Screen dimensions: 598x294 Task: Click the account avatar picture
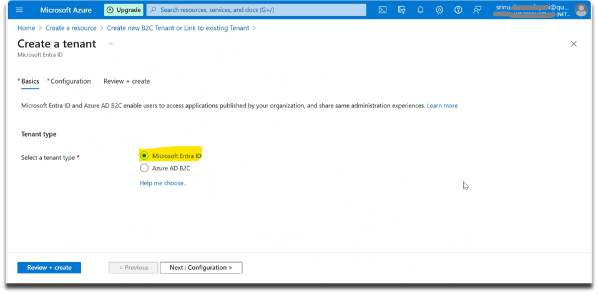pyautogui.click(x=581, y=10)
